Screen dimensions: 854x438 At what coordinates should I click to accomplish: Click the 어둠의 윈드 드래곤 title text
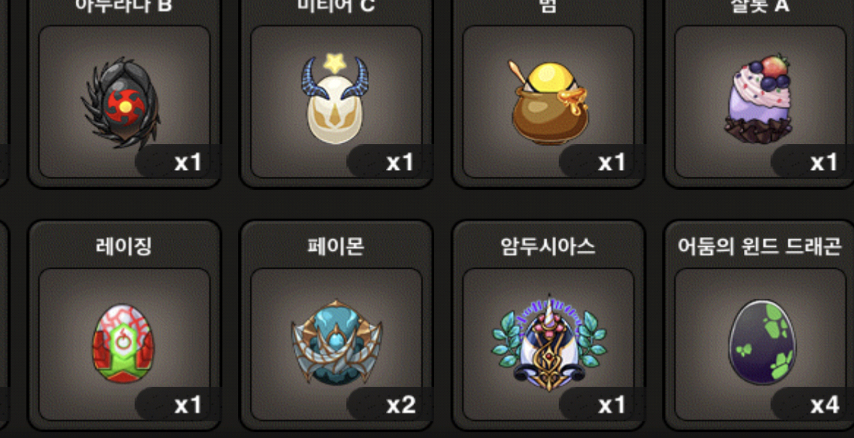pos(760,247)
